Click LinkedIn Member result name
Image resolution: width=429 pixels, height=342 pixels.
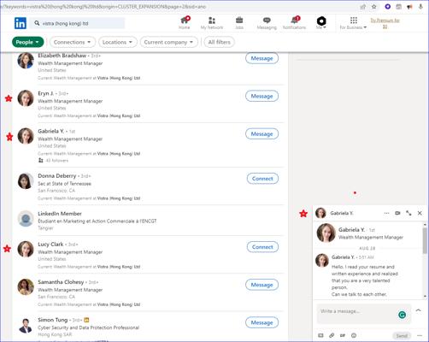(x=60, y=214)
